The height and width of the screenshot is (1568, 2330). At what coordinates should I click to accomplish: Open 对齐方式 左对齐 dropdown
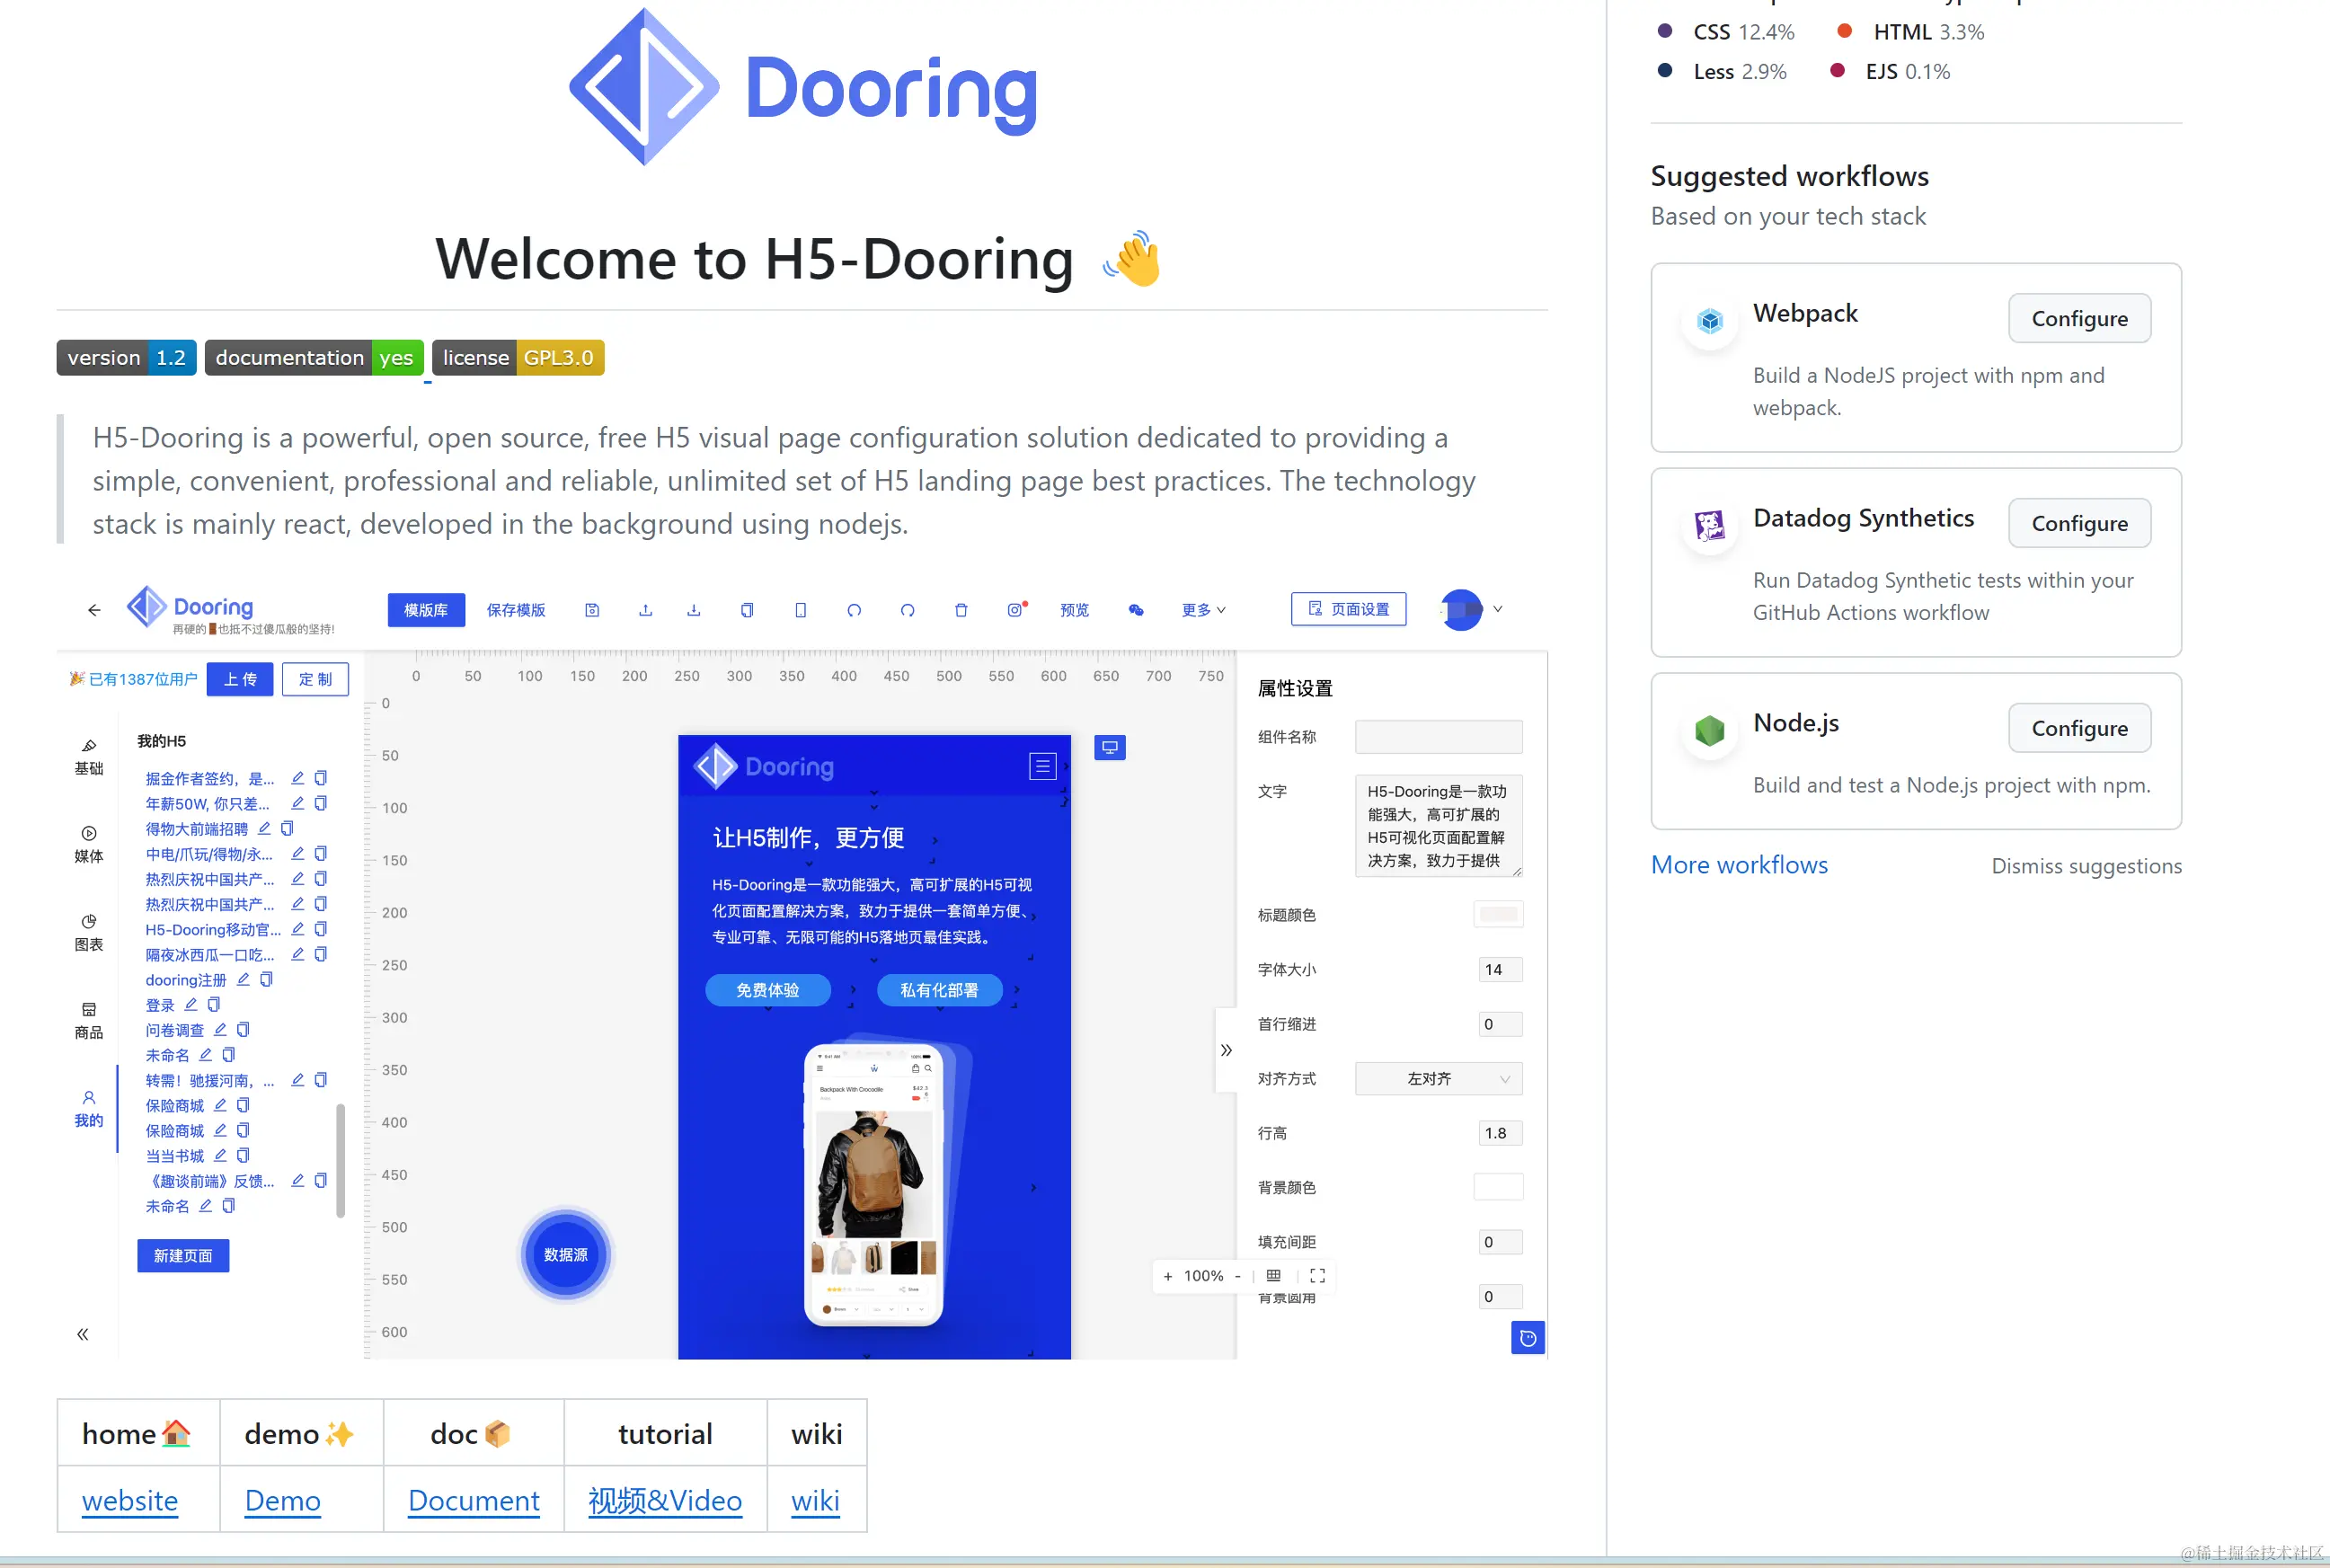[x=1439, y=1079]
